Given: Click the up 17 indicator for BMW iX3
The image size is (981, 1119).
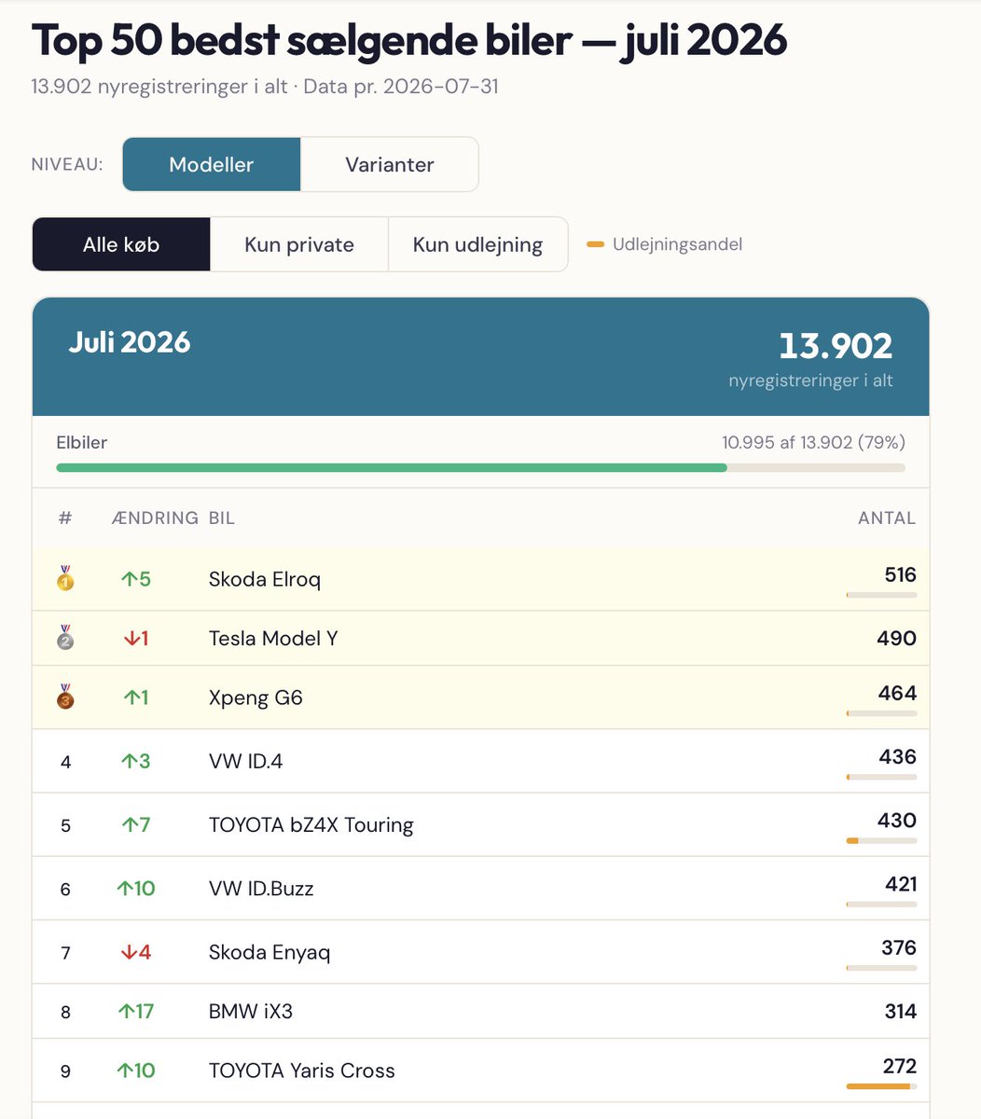Looking at the screenshot, I should click(x=136, y=1011).
